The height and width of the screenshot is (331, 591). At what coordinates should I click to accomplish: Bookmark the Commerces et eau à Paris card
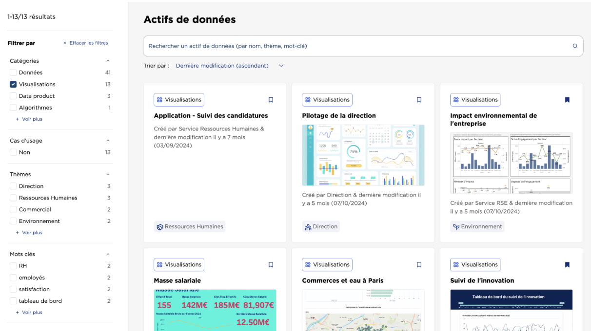point(419,265)
